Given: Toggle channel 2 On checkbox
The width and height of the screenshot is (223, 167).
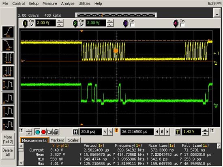Looking at the screenshot, I should tap(82, 25).
